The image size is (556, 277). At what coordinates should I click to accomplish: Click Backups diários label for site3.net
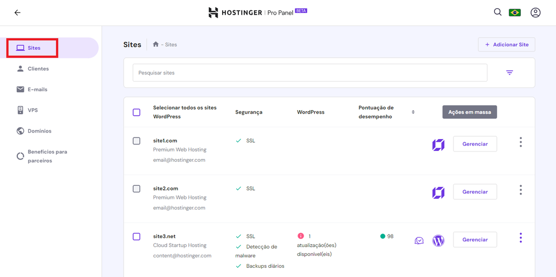click(265, 266)
